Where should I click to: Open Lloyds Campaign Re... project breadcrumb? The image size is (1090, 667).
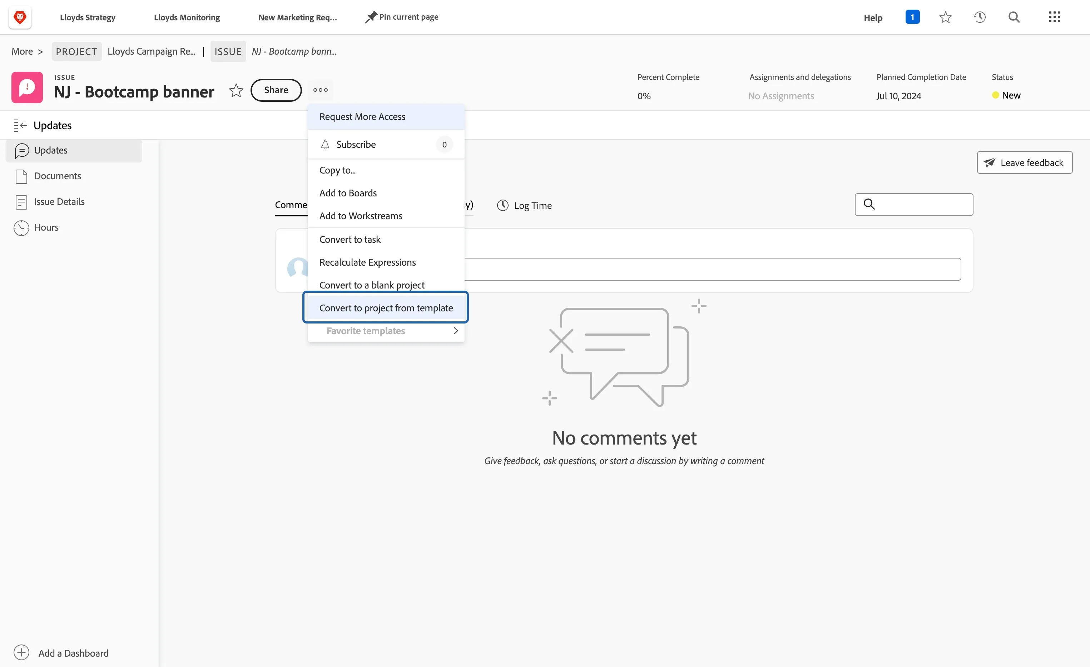coord(151,51)
